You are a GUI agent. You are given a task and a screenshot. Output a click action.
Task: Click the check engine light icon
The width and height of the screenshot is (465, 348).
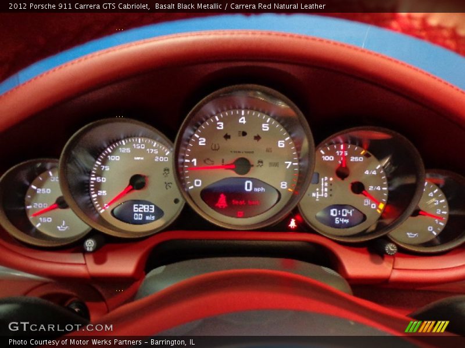tap(209, 162)
